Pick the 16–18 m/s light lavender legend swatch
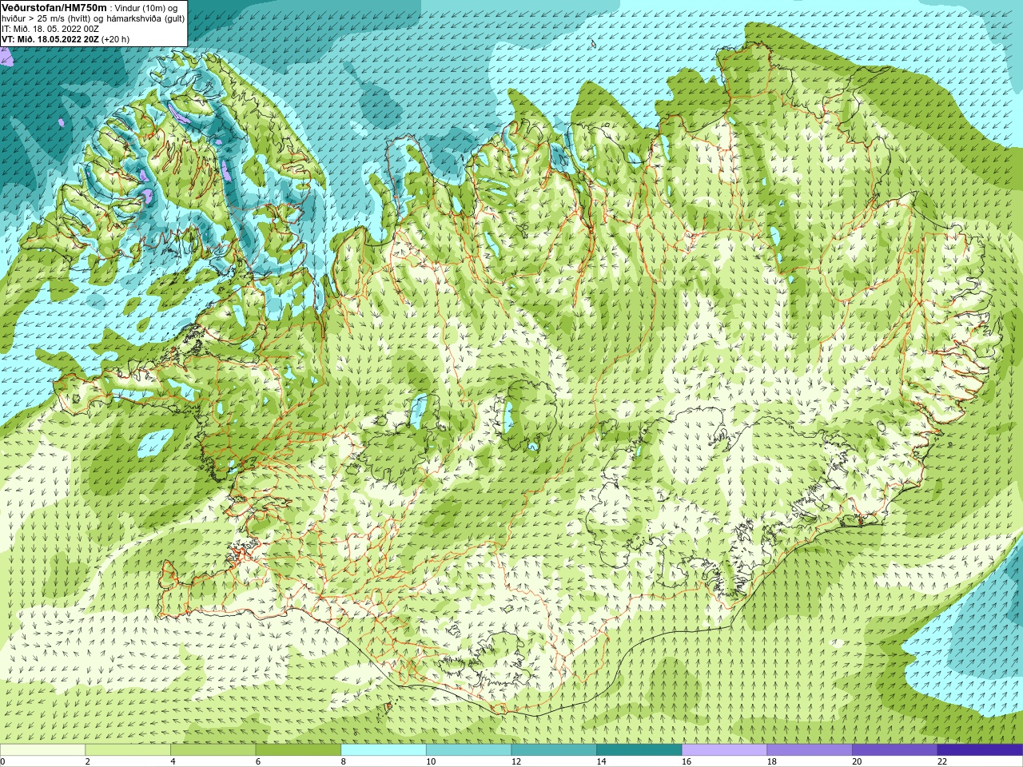 (724, 750)
